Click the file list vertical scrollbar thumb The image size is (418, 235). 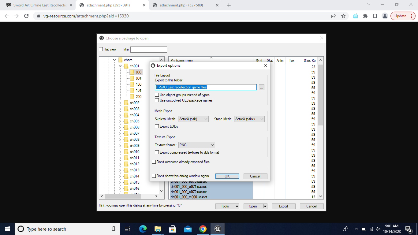[x=321, y=95]
